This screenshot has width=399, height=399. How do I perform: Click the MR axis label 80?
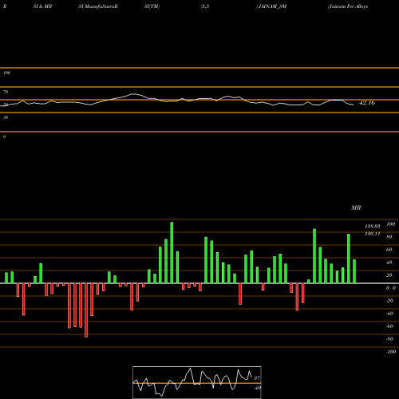click(x=389, y=237)
